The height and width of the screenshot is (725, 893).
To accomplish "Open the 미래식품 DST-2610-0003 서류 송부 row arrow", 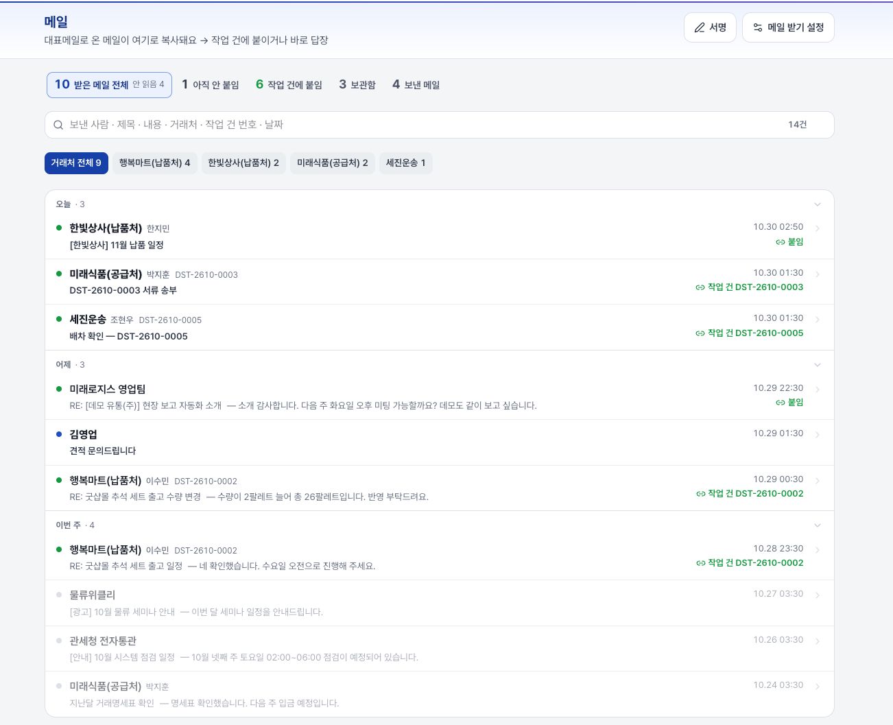I will click(818, 274).
